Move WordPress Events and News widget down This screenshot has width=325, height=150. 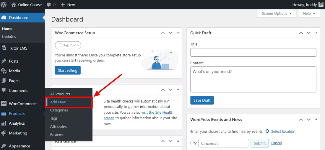(309, 120)
